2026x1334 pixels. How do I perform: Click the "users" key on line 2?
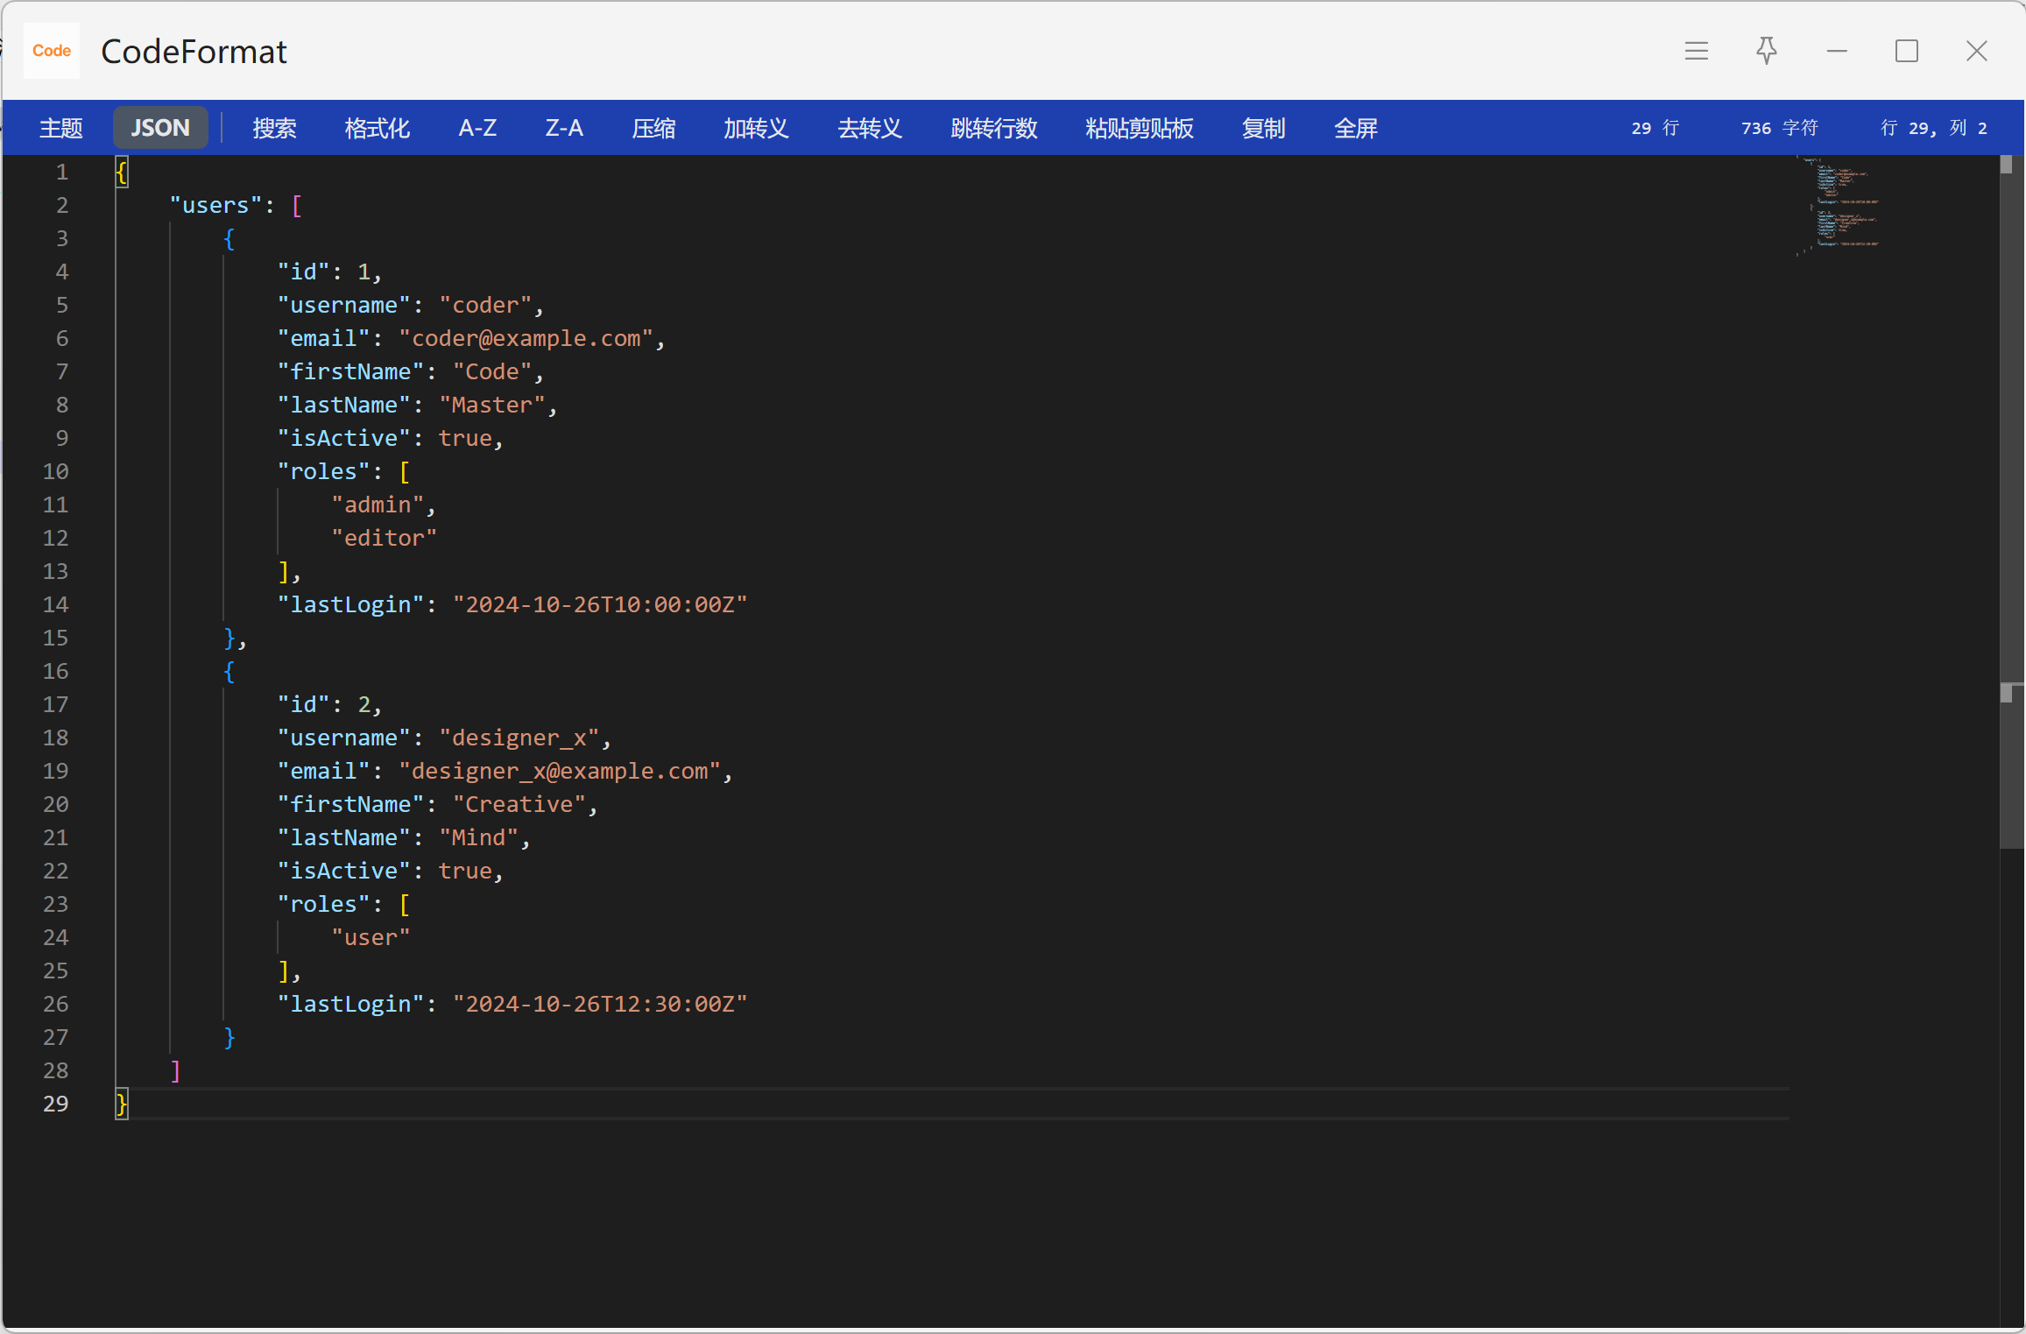pyautogui.click(x=215, y=205)
